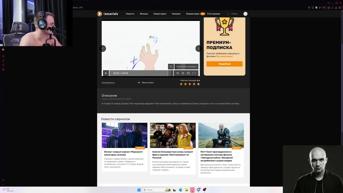The height and width of the screenshot is (193, 343).
Task: Rate the episode four stars
Action: [194, 84]
